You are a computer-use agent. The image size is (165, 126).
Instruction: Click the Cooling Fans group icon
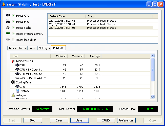pyautogui.click(x=13, y=82)
